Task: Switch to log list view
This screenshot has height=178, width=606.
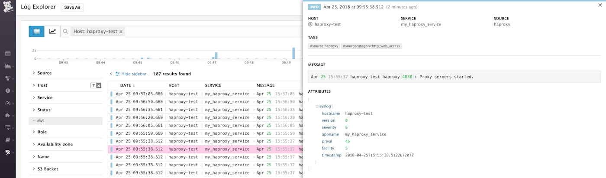Action: click(36, 31)
